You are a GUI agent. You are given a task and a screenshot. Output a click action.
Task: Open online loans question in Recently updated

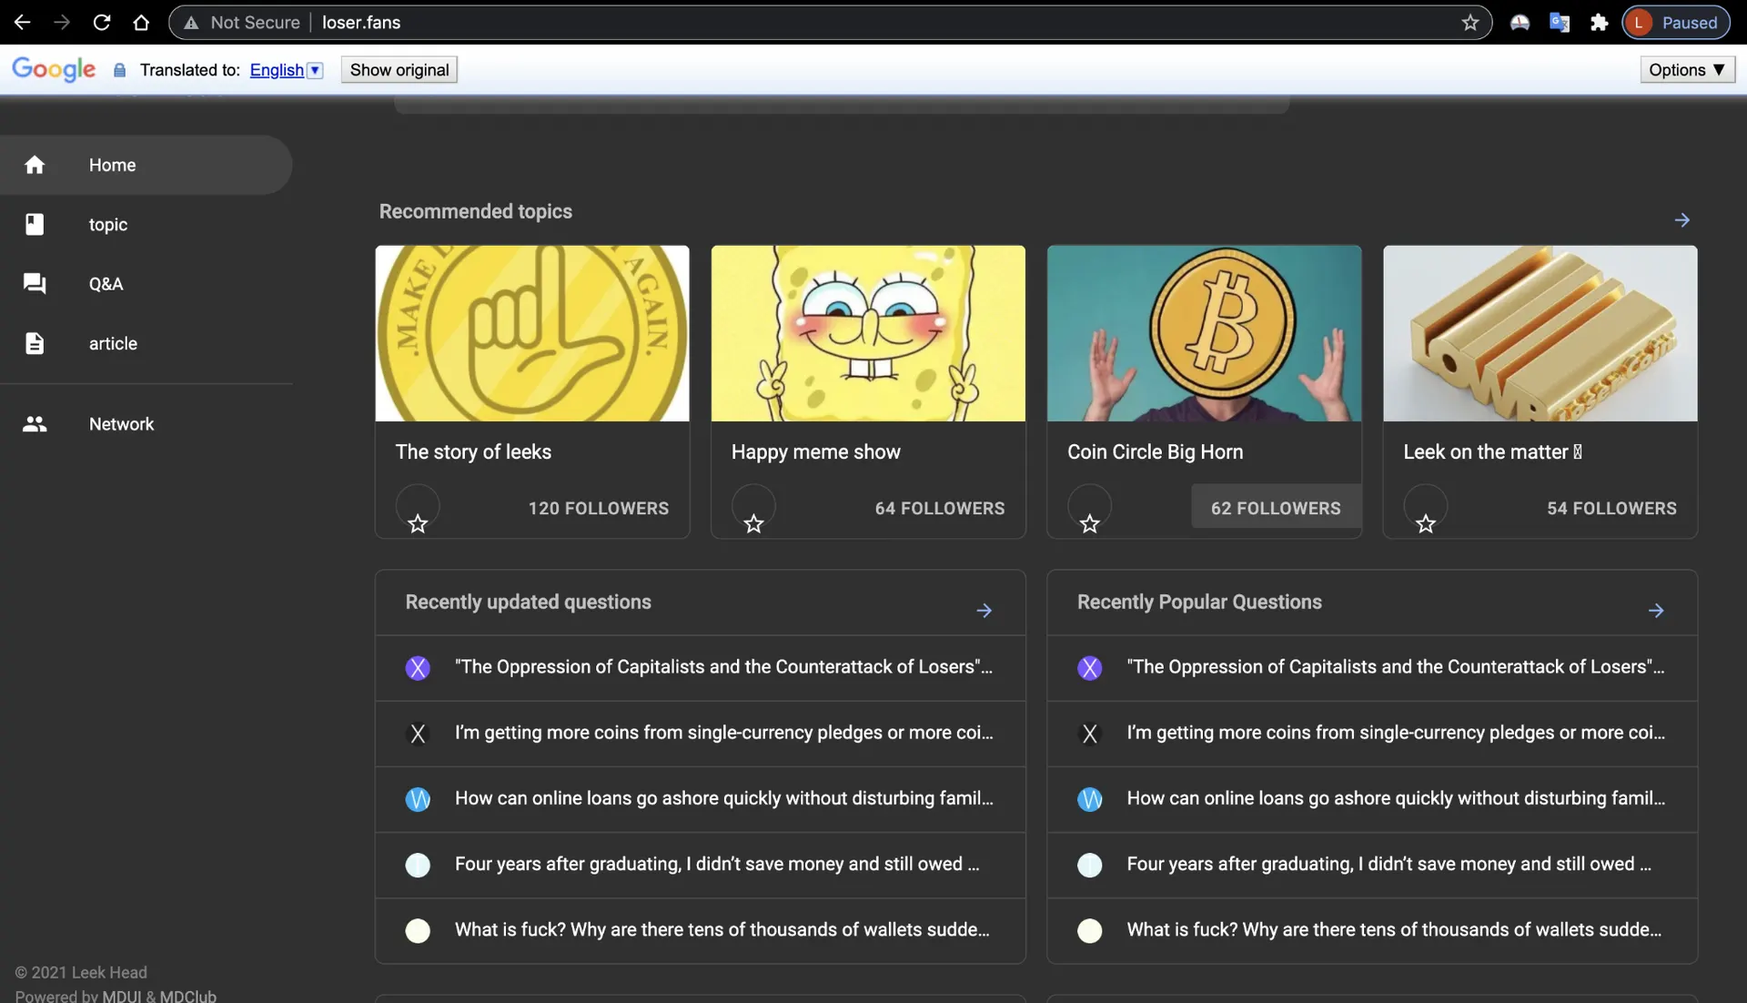coord(701,799)
